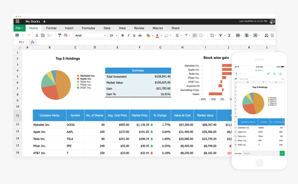Open the Format tab
Viewport: 298px width, 184px height.
51,28
